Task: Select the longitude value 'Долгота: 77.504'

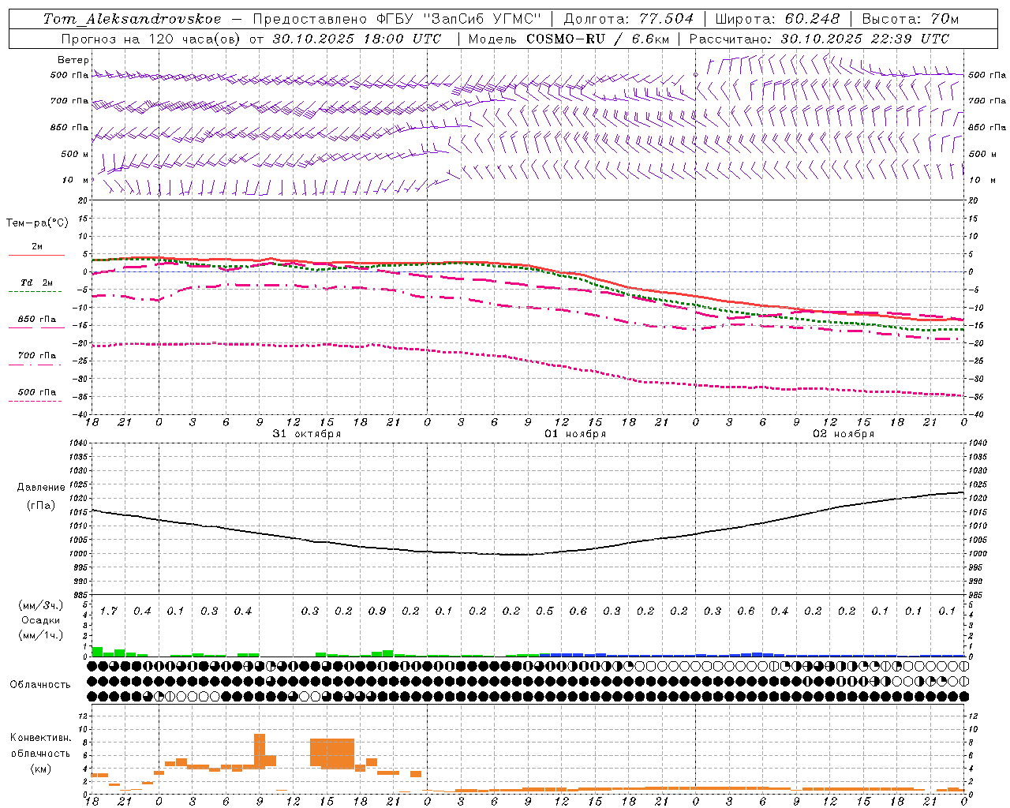Action: click(x=629, y=19)
